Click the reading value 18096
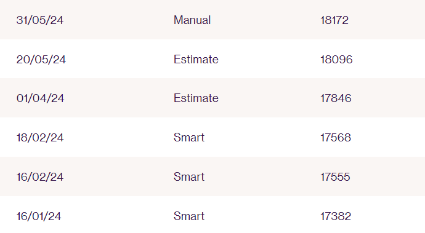The height and width of the screenshot is (233, 425). coord(336,59)
